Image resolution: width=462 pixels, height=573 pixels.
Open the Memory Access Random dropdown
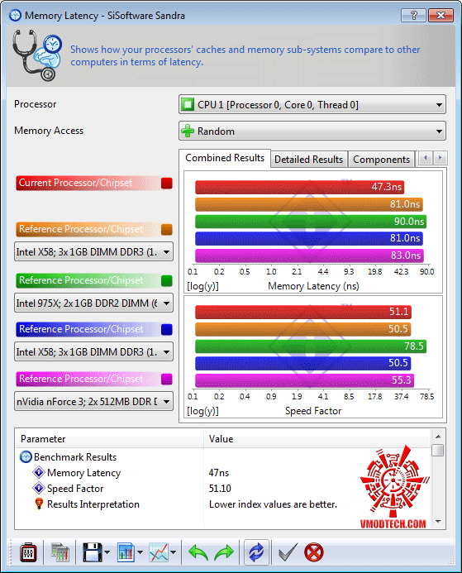coord(312,131)
